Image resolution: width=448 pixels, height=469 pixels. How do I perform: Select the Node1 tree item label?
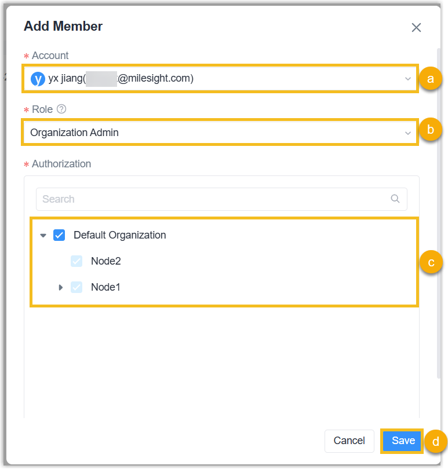105,287
